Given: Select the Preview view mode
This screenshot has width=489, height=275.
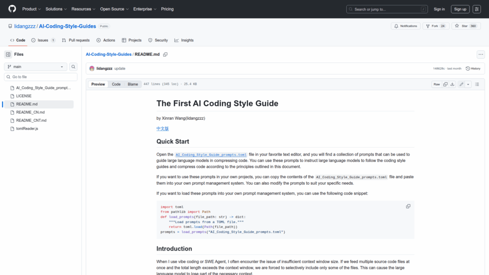Looking at the screenshot, I should [98, 85].
